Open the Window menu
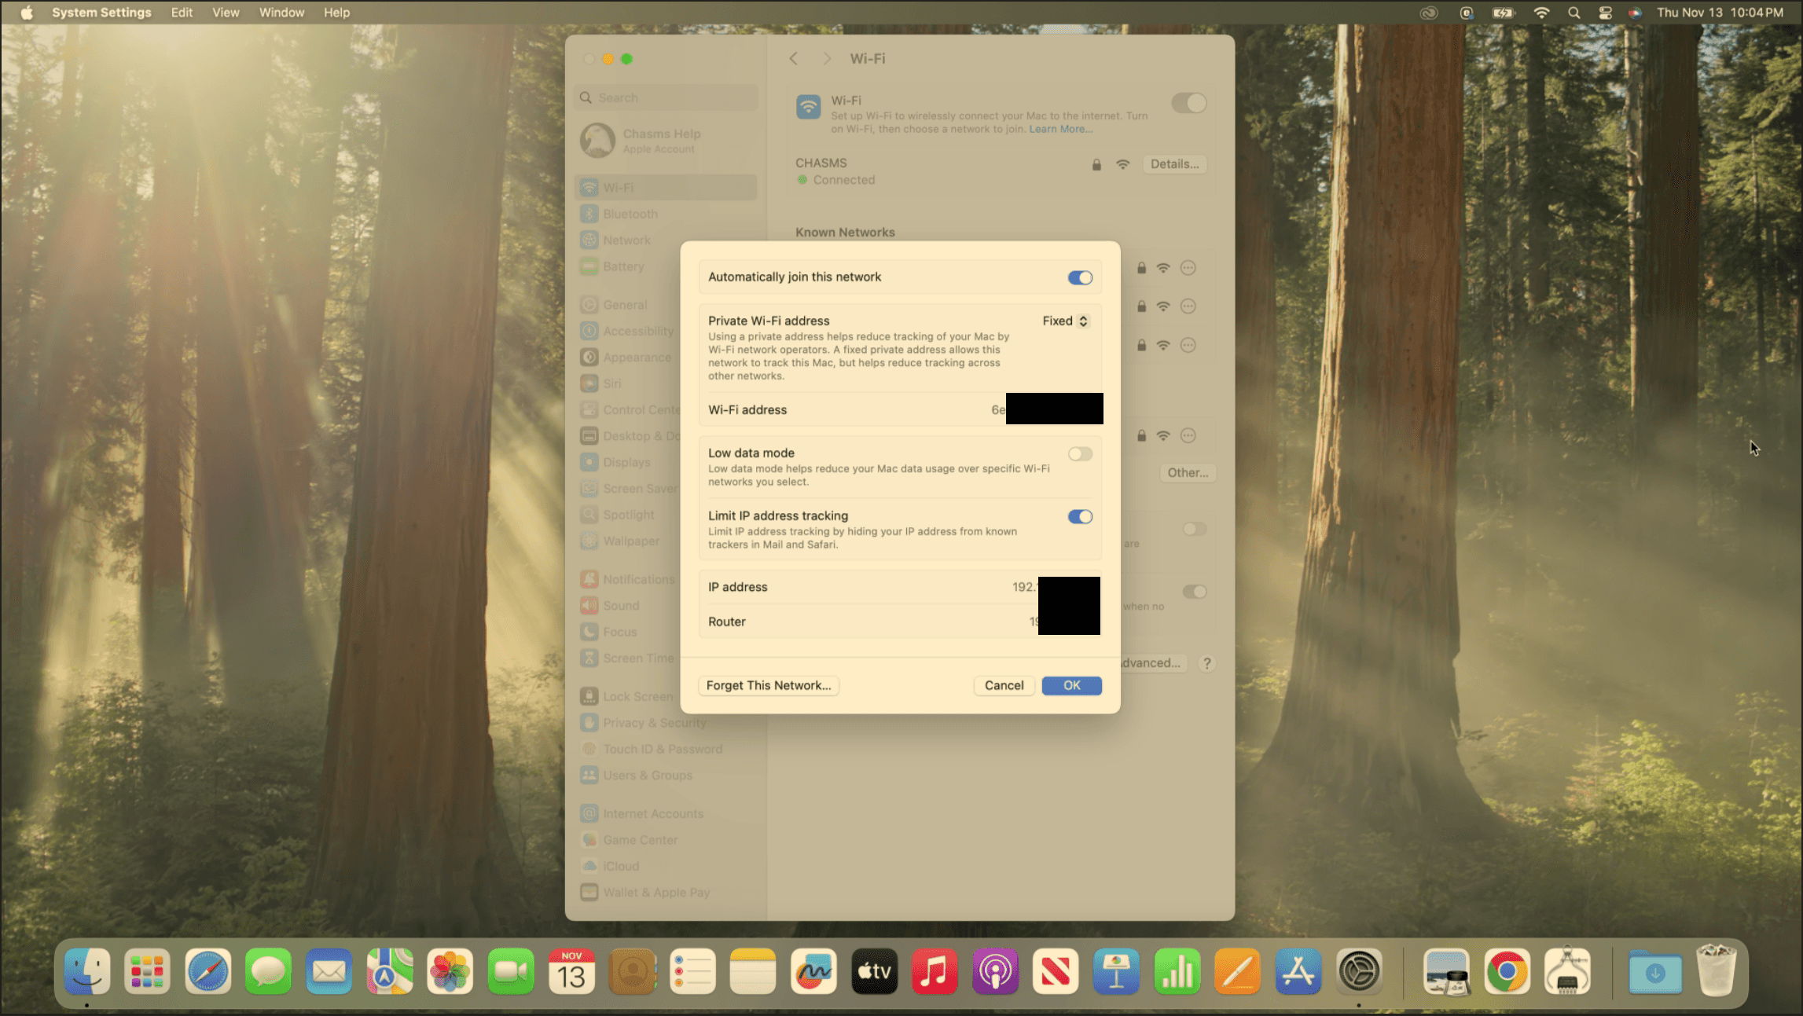This screenshot has width=1803, height=1016. (x=281, y=13)
